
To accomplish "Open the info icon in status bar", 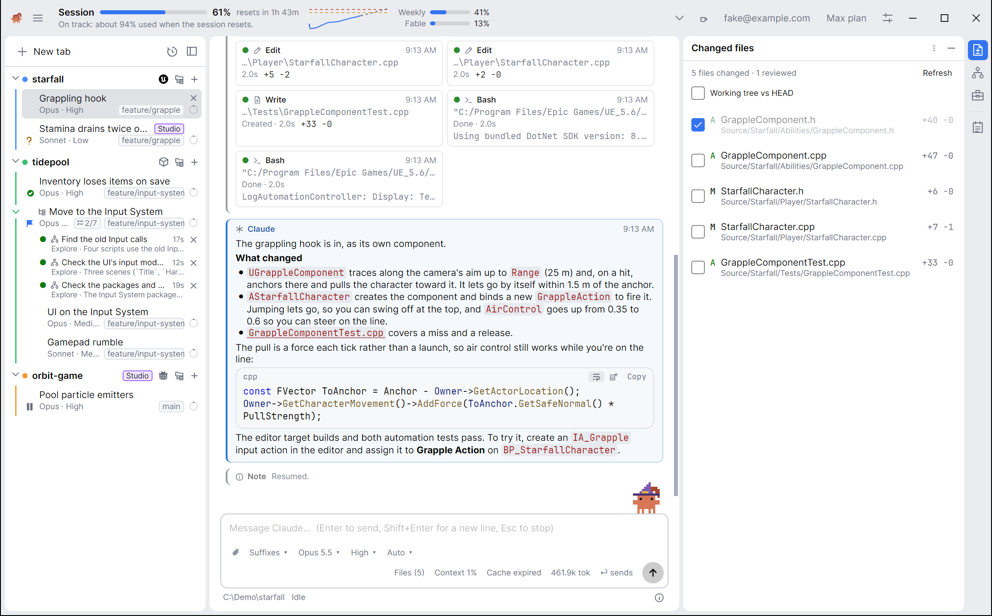I will pos(659,598).
